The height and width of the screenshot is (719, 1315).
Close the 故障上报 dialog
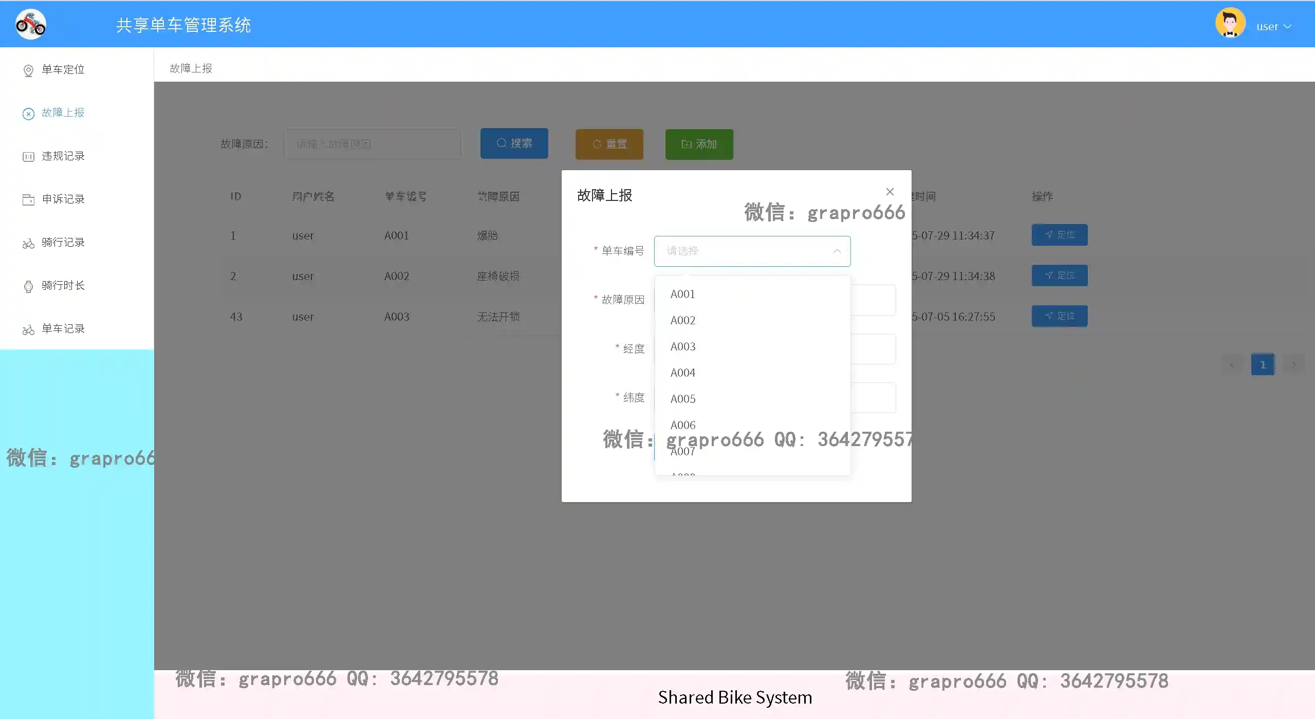click(890, 192)
